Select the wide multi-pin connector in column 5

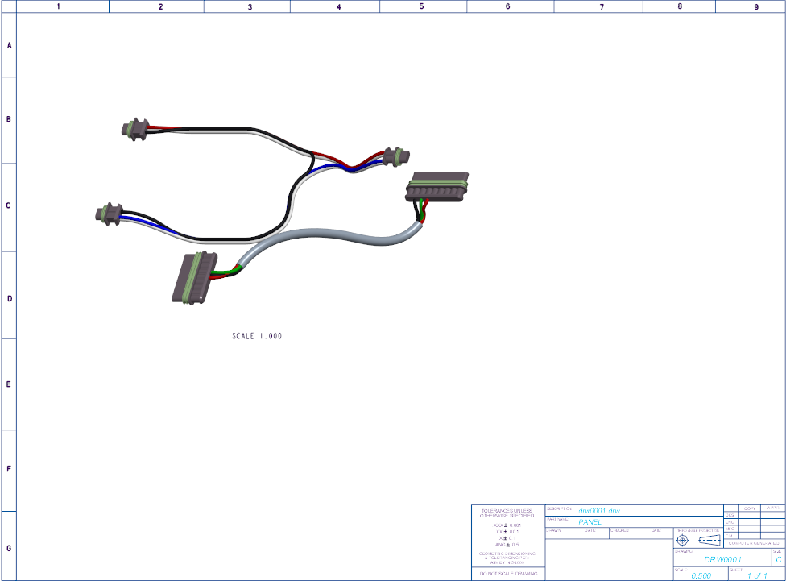click(x=436, y=187)
